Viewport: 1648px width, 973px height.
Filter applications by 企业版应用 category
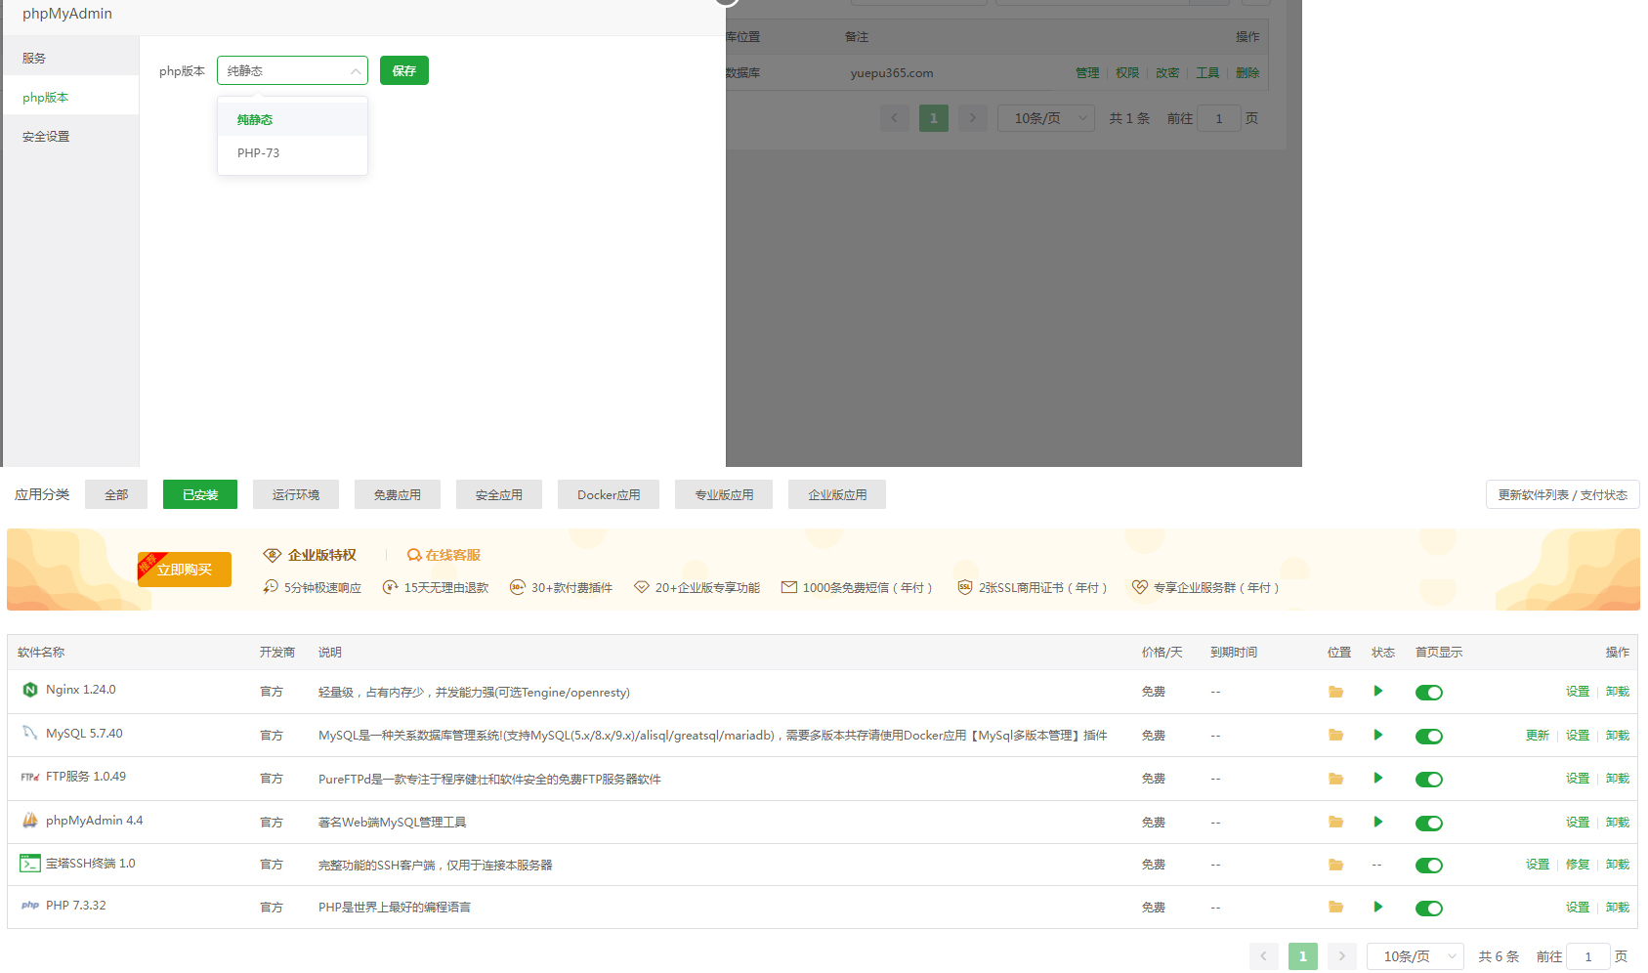(x=837, y=494)
